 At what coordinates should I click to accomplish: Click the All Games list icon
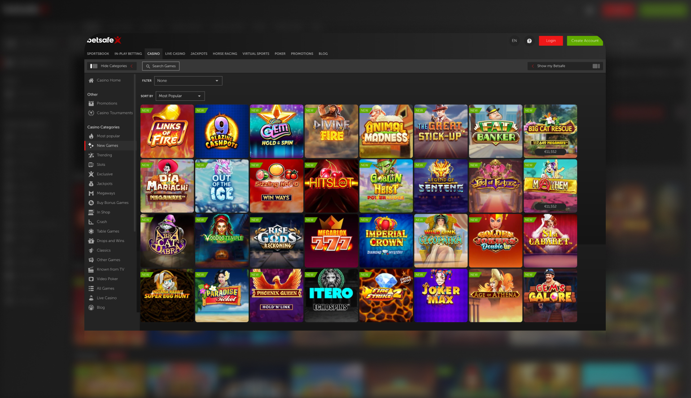tap(91, 289)
